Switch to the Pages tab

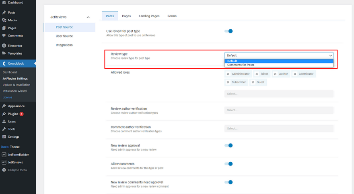126,16
